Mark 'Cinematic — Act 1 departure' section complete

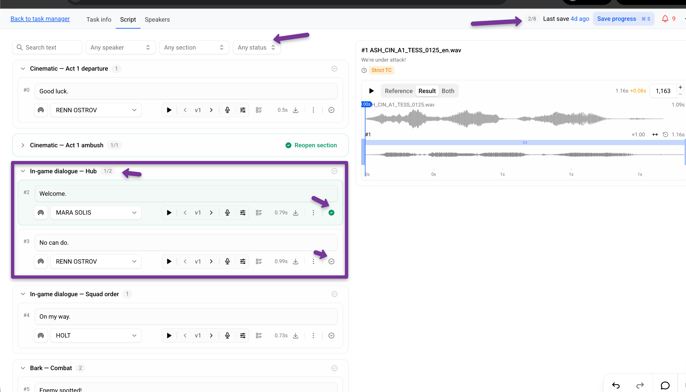coord(334,69)
